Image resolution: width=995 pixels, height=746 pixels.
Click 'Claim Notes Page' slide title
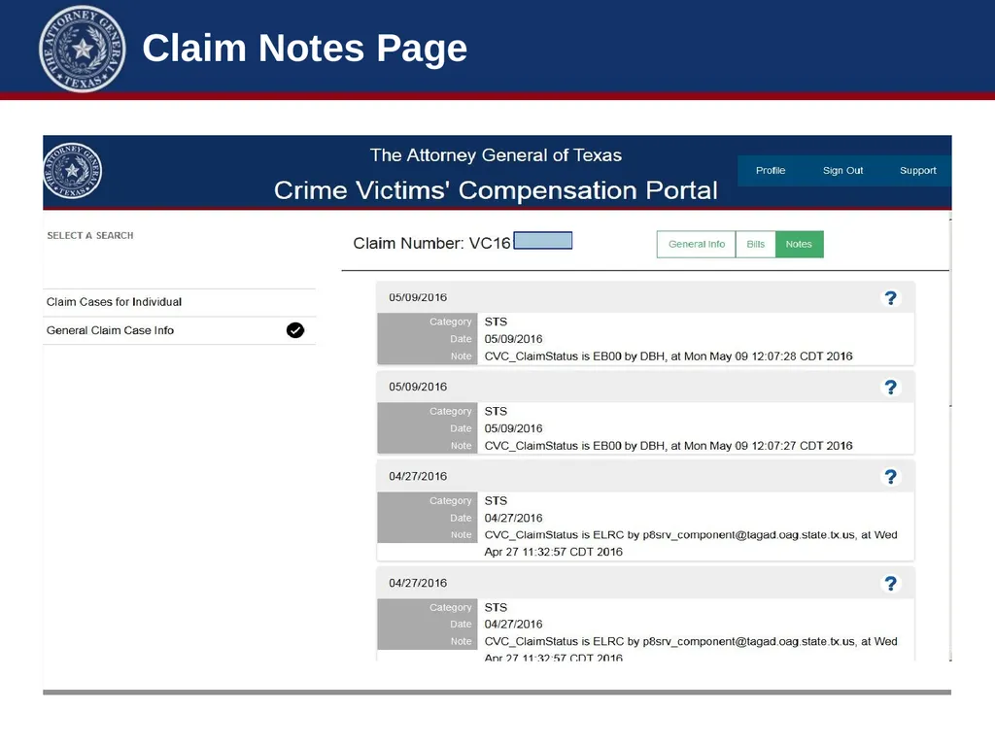tap(304, 49)
